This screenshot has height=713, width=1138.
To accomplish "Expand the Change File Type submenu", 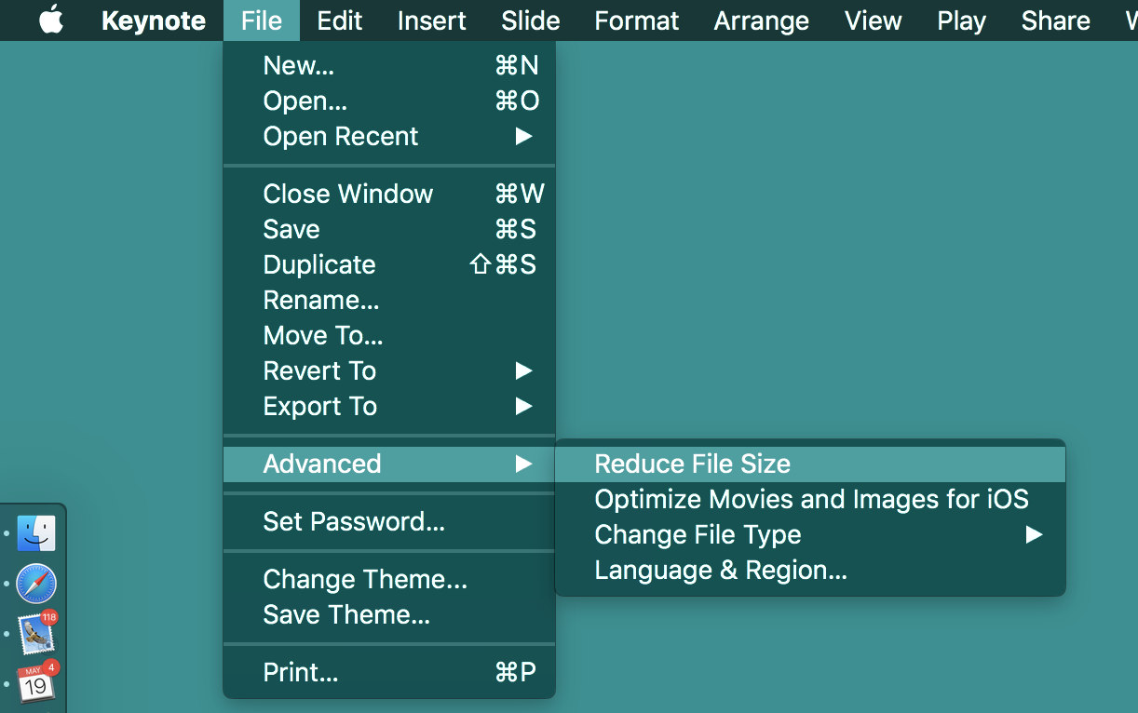I will click(810, 534).
